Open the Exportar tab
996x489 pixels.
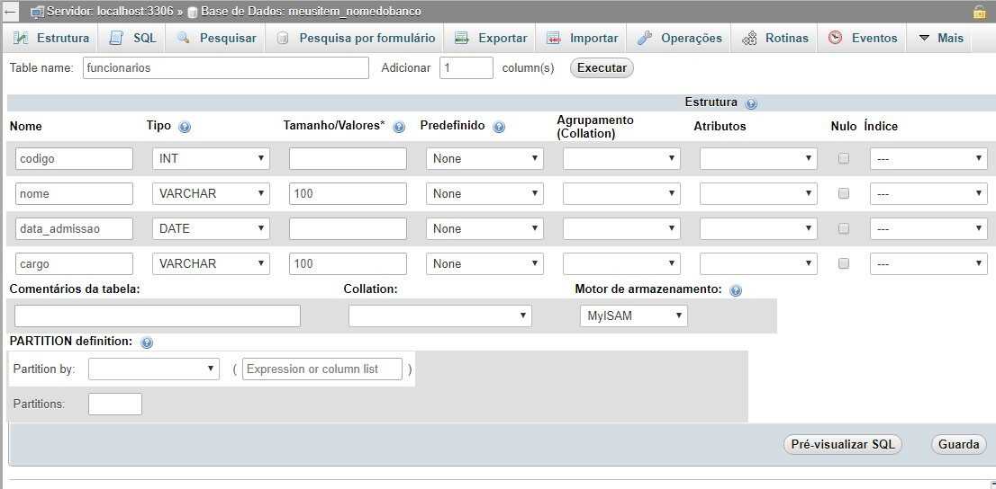coord(491,38)
